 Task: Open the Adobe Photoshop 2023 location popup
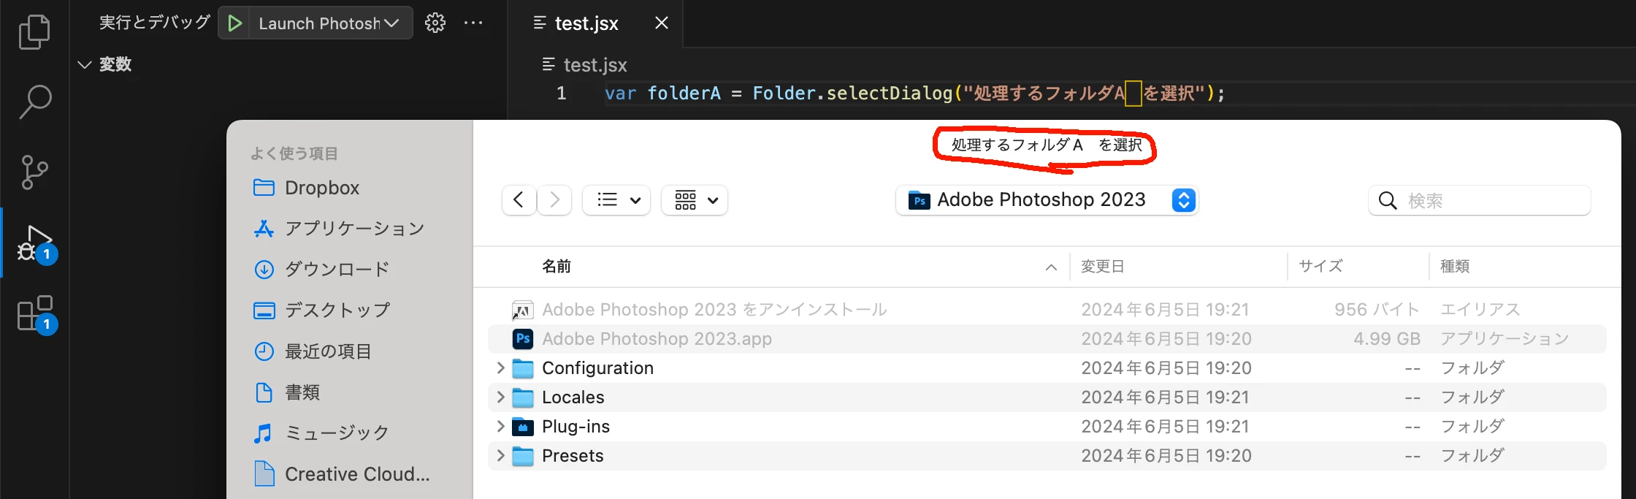point(1046,200)
